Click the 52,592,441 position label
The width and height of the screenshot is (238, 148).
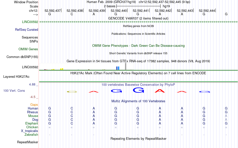tap(141, 10)
